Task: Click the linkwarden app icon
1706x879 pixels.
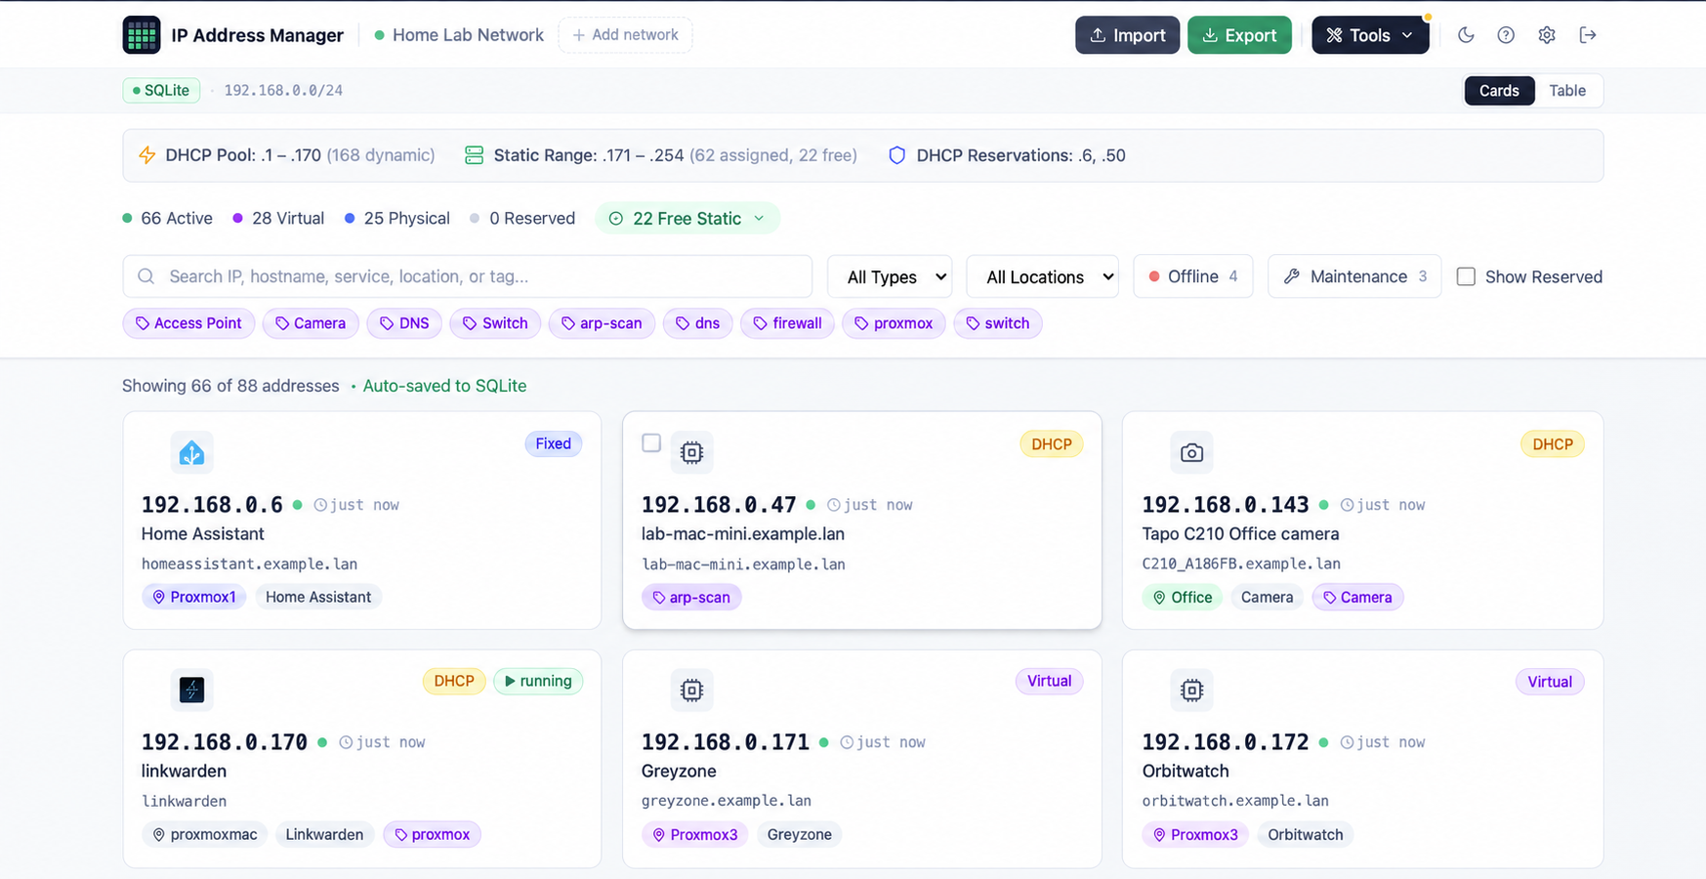Action: click(x=191, y=690)
